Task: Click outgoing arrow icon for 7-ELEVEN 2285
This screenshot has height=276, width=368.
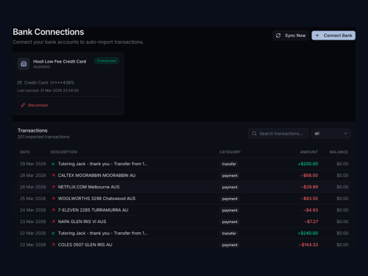Action: 53,210
